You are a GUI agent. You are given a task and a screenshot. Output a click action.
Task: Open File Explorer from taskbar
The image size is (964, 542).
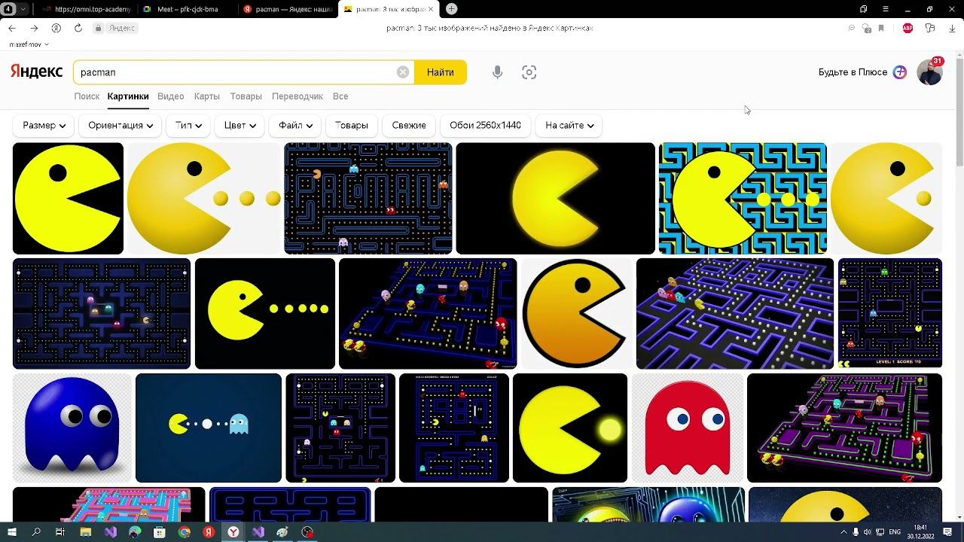[x=85, y=532]
